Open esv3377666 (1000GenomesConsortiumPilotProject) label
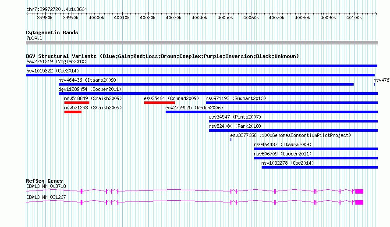Image resolution: width=390 pixels, height=227 pixels. 291,135
